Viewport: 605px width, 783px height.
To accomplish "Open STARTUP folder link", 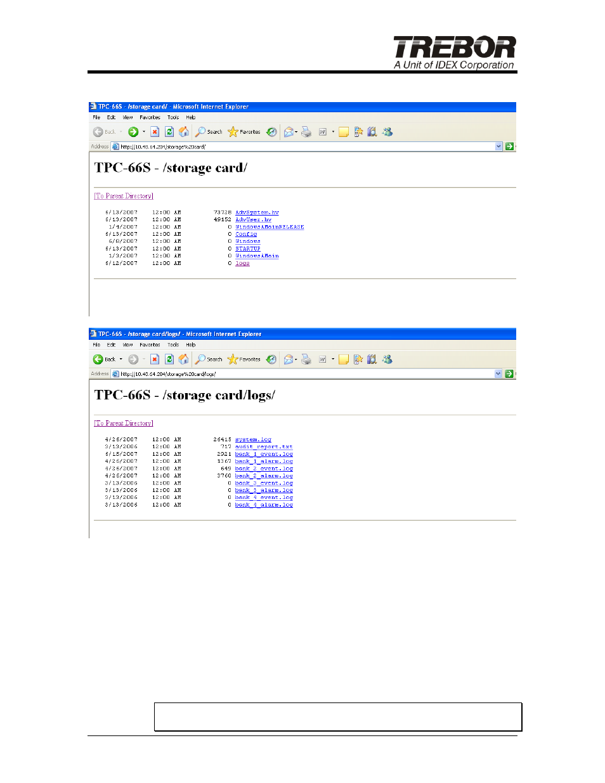I will click(248, 249).
